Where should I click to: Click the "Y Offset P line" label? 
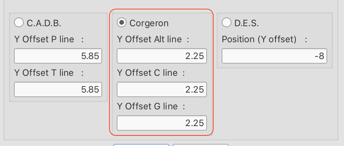tap(44, 39)
